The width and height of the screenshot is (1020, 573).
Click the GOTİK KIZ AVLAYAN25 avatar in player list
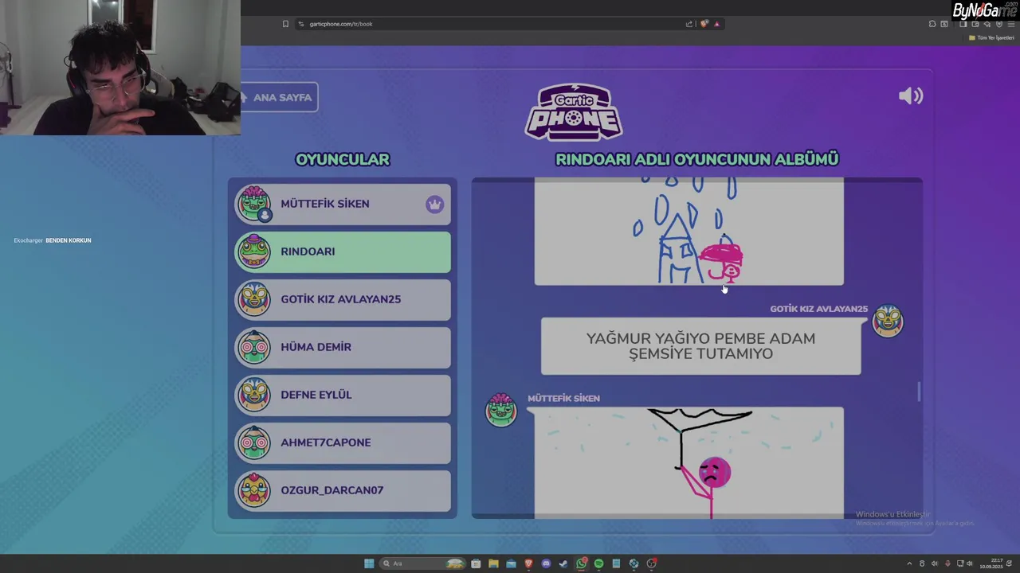254,299
